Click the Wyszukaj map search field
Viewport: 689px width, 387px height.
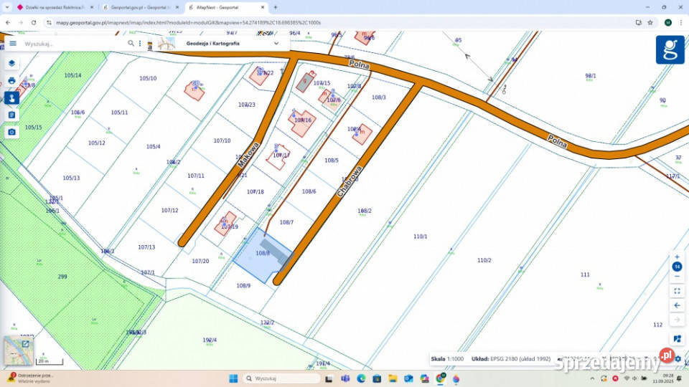pyautogui.click(x=72, y=43)
